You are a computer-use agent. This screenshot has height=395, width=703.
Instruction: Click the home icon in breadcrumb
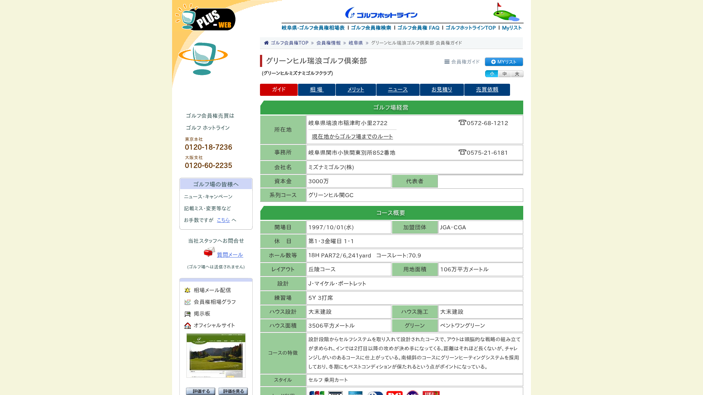266,43
